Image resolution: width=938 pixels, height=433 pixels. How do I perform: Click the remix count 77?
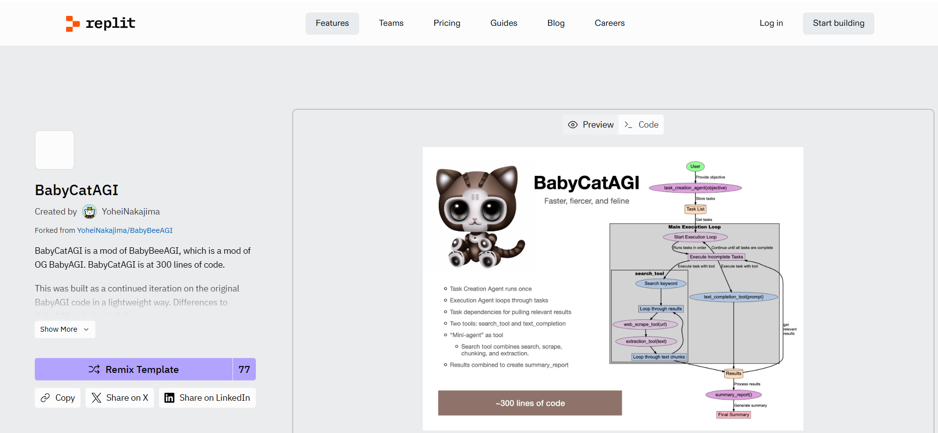click(244, 369)
